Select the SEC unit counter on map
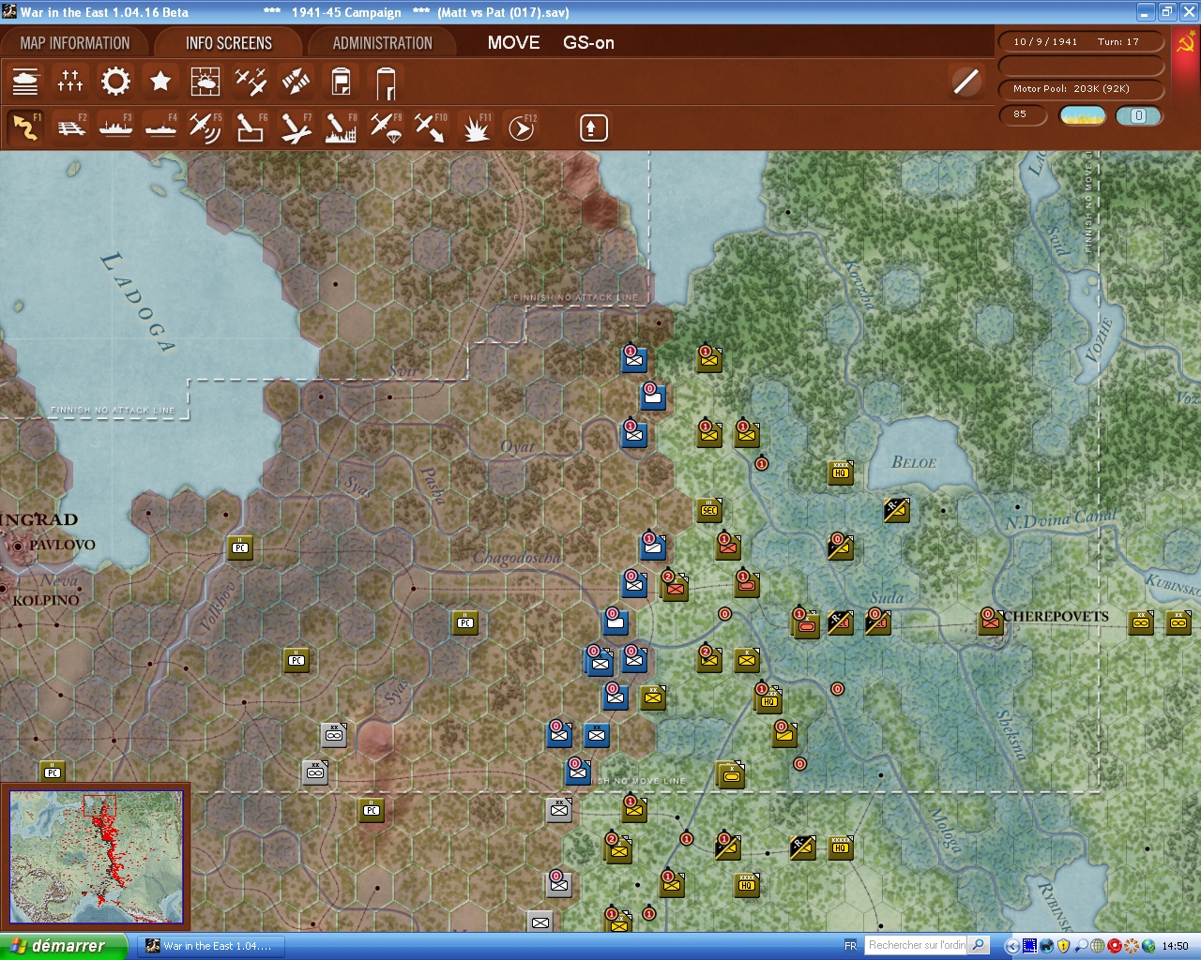The image size is (1201, 960). (x=709, y=509)
